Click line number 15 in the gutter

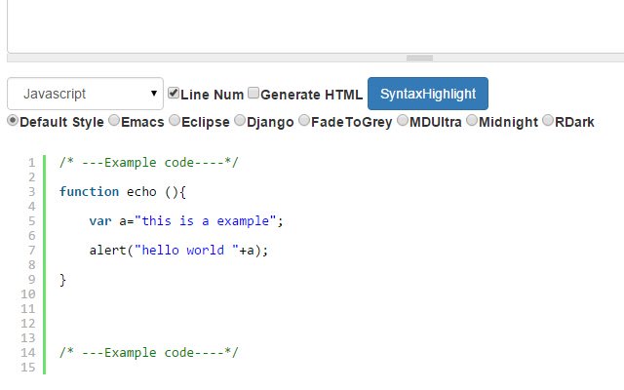(28, 368)
